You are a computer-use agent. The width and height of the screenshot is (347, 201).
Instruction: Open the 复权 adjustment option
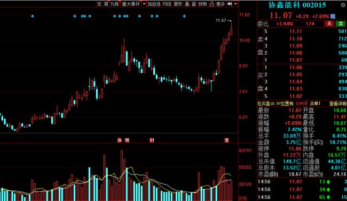click(178, 4)
